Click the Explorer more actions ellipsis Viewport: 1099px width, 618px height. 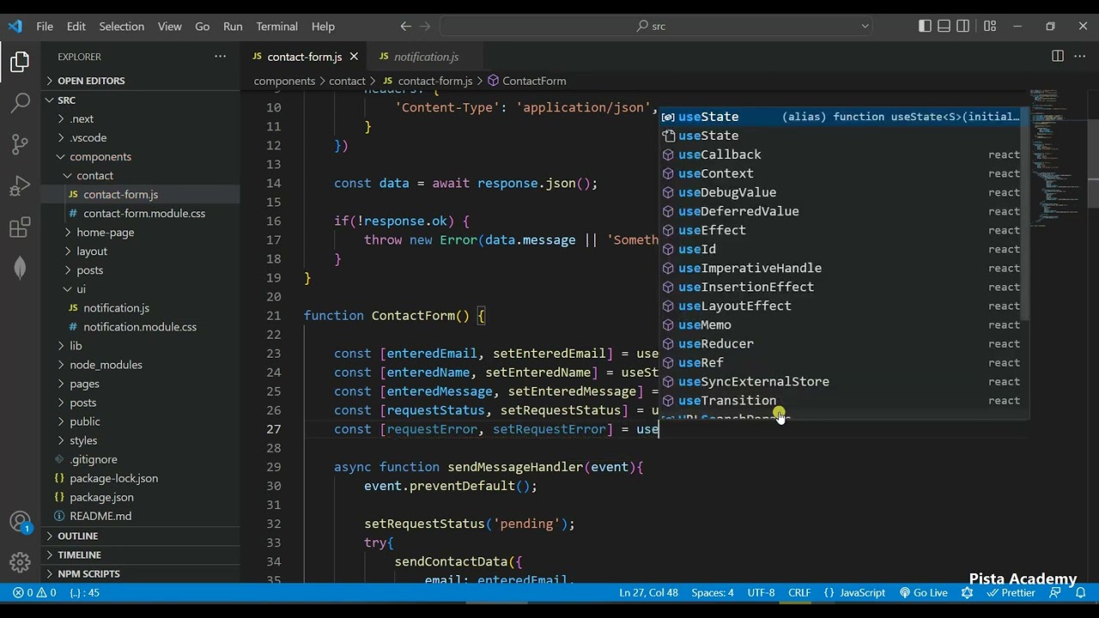click(x=221, y=57)
